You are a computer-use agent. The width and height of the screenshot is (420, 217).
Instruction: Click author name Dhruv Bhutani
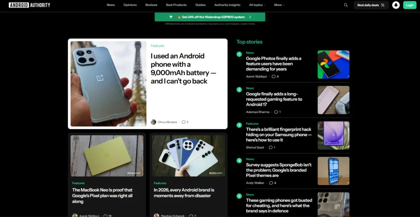[167, 122]
